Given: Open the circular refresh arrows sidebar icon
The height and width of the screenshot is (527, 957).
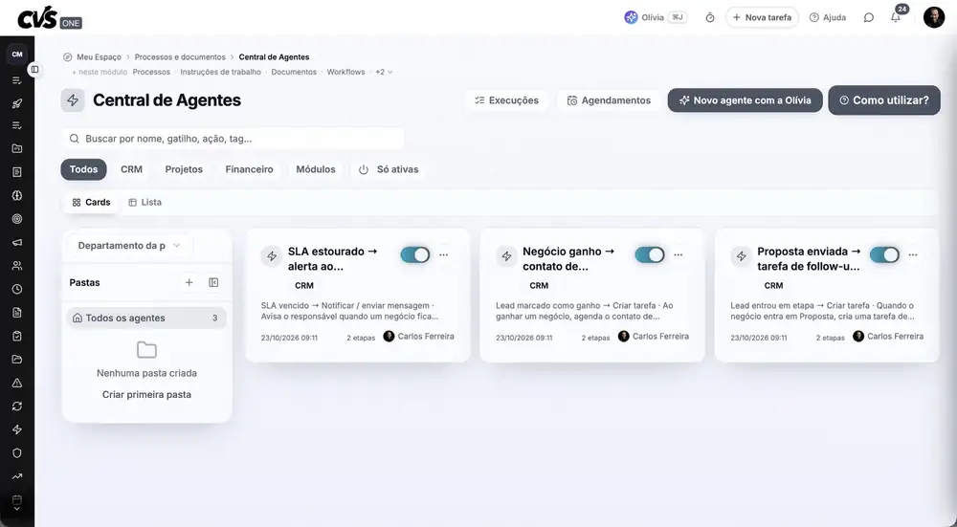Looking at the screenshot, I should click(x=17, y=406).
